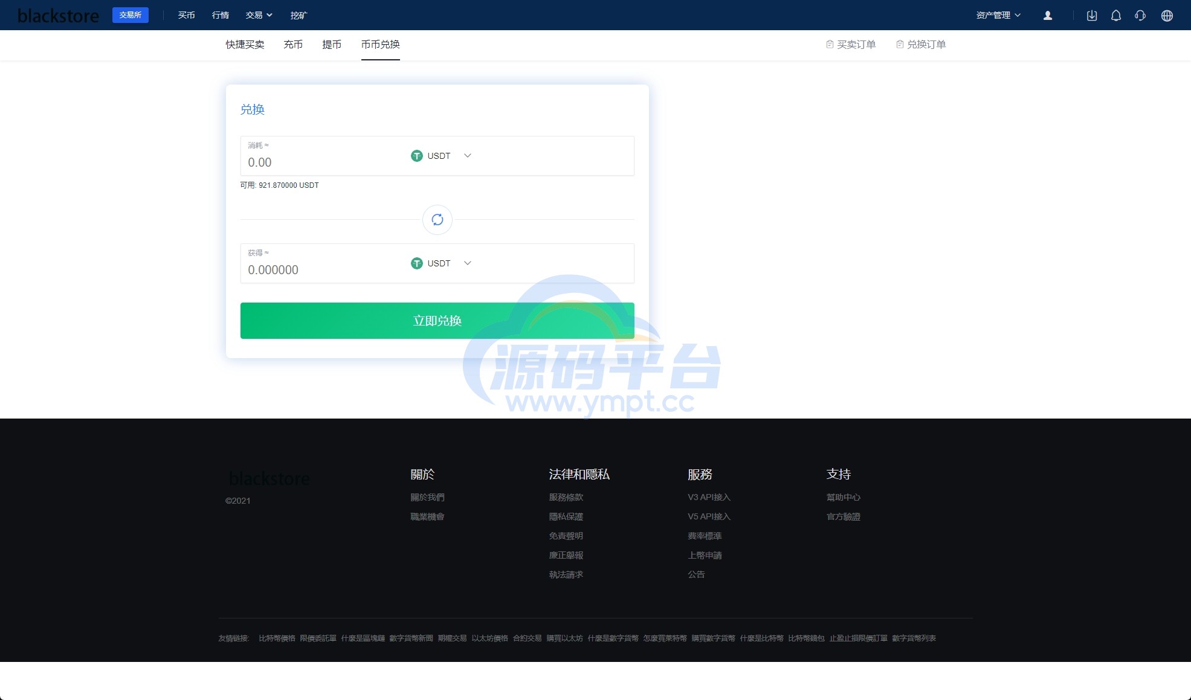
Task: Click friendly link 怎麼買萊特幣
Action: (x=665, y=638)
